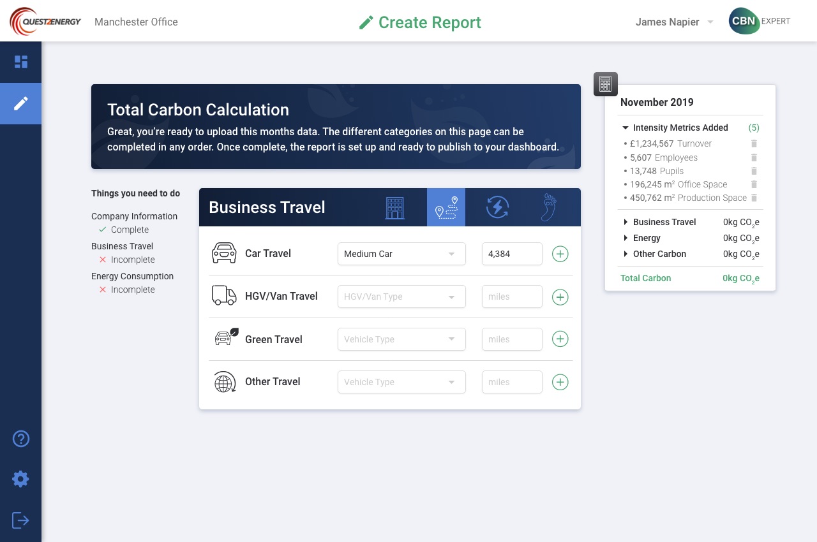Expand the Energy section in summary

[626, 238]
